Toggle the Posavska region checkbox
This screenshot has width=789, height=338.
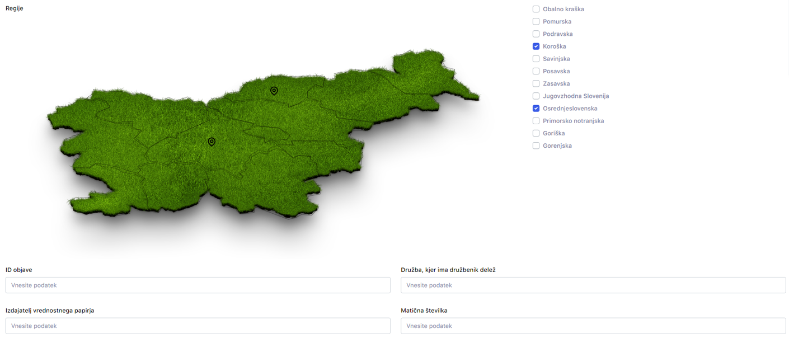tap(536, 71)
